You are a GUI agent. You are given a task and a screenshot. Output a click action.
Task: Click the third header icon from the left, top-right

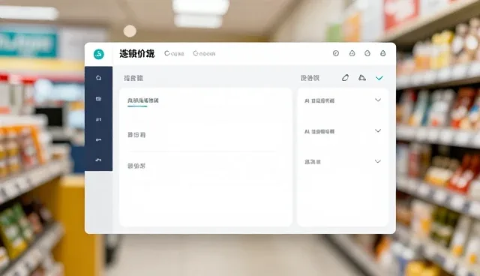coord(367,53)
